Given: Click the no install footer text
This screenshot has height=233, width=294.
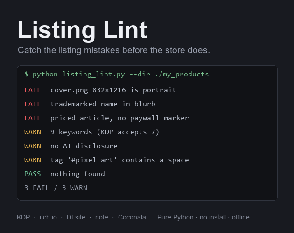Looking at the screenshot, I should (x=213, y=217).
